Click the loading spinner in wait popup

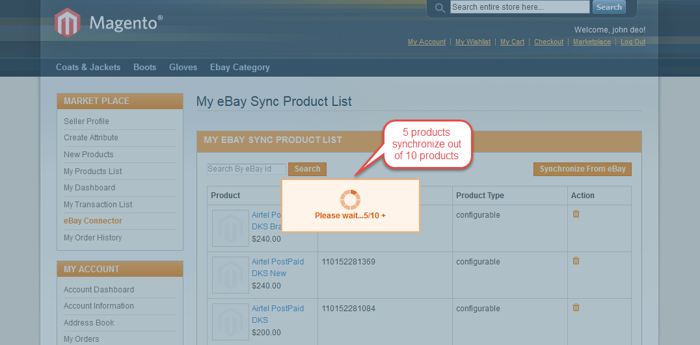pyautogui.click(x=351, y=199)
